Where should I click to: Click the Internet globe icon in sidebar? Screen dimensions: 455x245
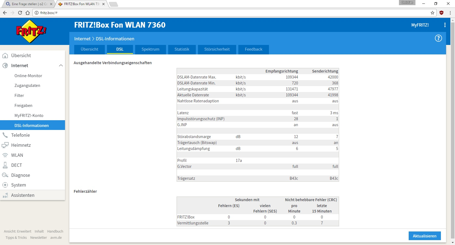5,66
